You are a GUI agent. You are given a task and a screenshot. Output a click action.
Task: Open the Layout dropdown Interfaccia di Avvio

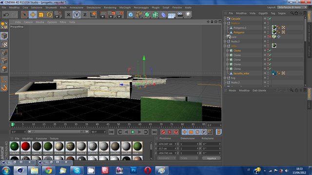pos(292,7)
